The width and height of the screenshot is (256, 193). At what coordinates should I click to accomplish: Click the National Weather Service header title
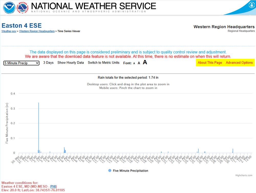coord(93,6)
